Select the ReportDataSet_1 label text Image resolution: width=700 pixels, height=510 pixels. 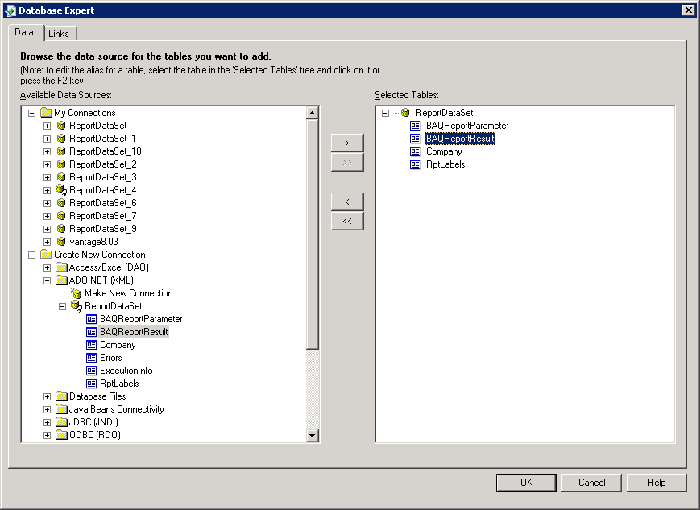coord(102,139)
